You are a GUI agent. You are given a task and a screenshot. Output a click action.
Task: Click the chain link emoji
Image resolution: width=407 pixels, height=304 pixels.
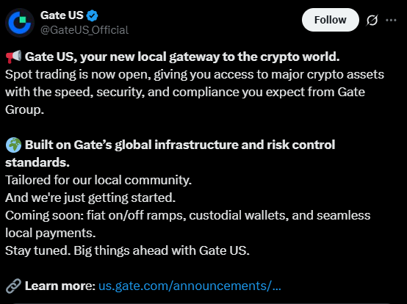[13, 286]
